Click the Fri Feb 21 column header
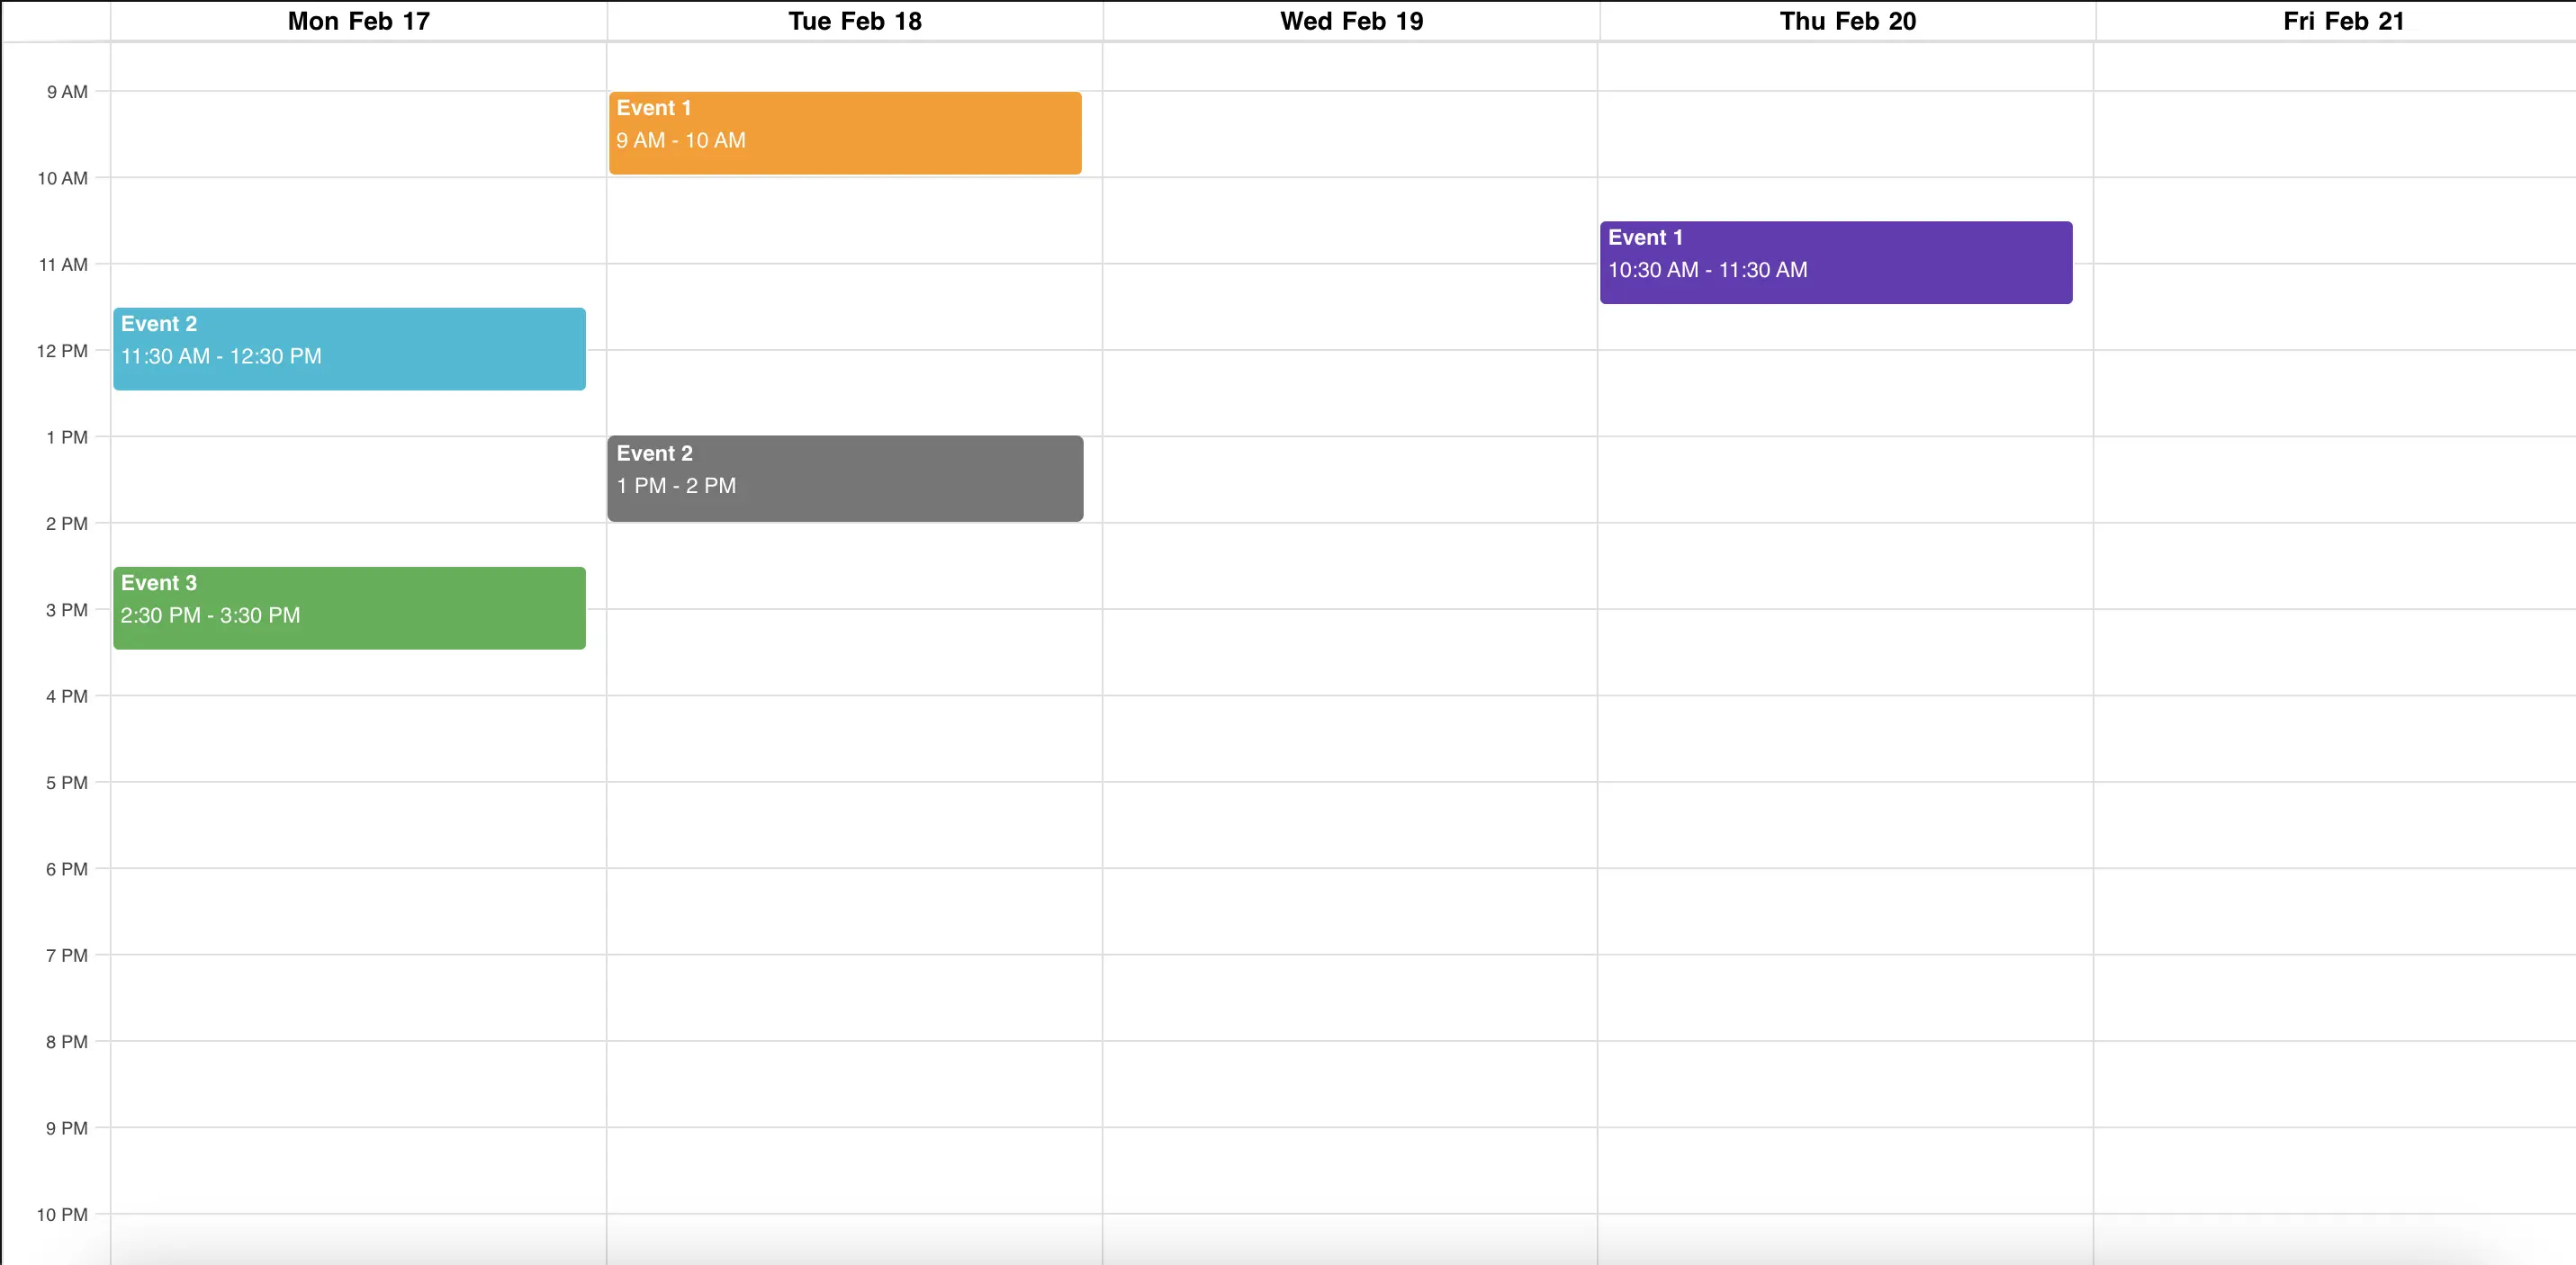 point(2343,20)
